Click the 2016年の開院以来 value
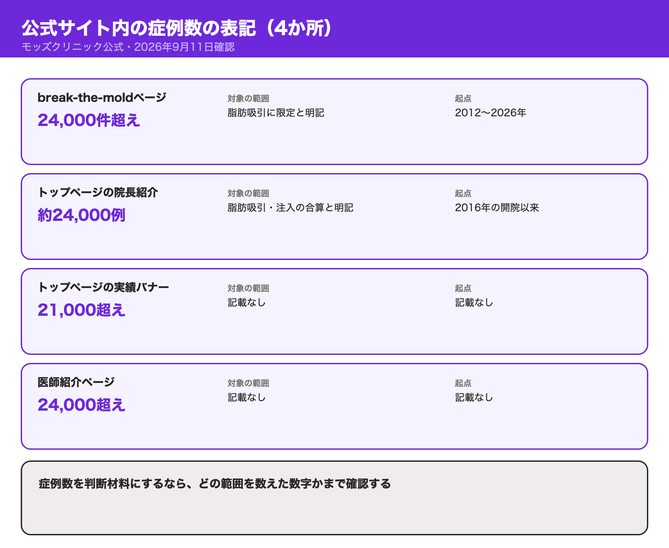The width and height of the screenshot is (669, 548). pyautogui.click(x=497, y=208)
